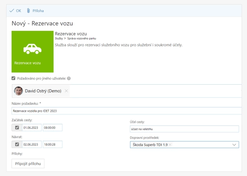Click David Ostrý's avatar photo
Viewport: 247px width, 176px height.
pyautogui.click(x=19, y=91)
